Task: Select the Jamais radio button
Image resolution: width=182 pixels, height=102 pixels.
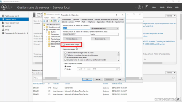Action: tap(65, 66)
